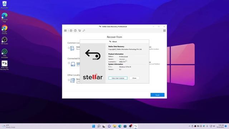Open the hamburger menu in Stellar toolbar
Image resolution: width=229 pixels, height=129 pixels.
pyautogui.click(x=65, y=30)
